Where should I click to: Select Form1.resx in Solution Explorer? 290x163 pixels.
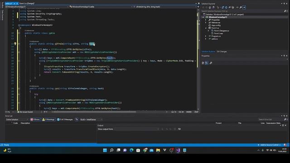[x=218, y=34]
